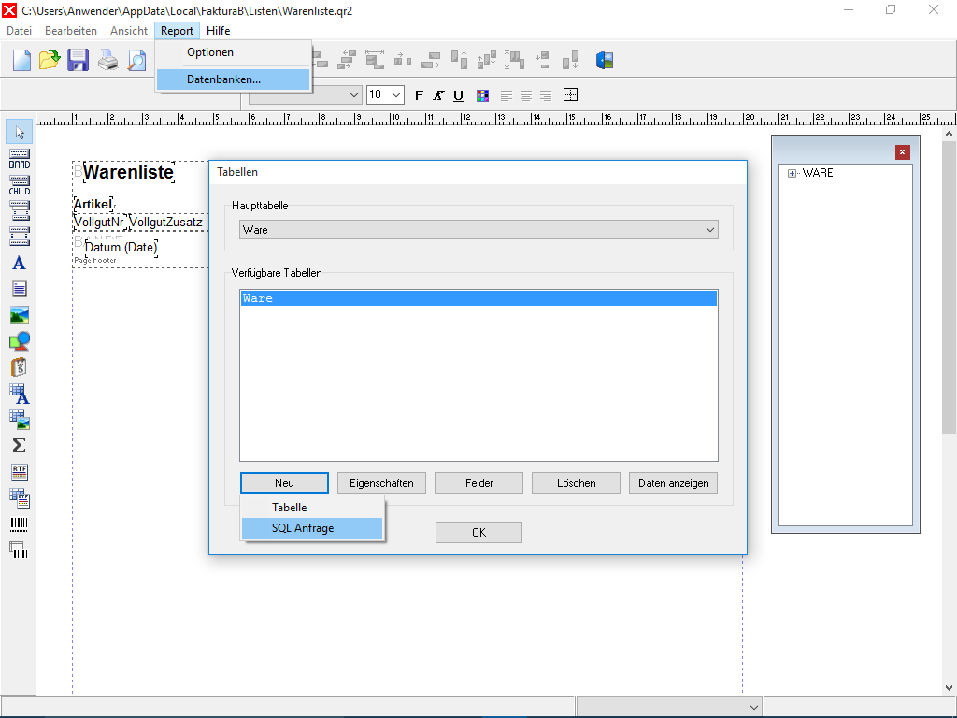This screenshot has width=957, height=718.
Task: Close the field tree panel with red X
Action: pyautogui.click(x=903, y=152)
